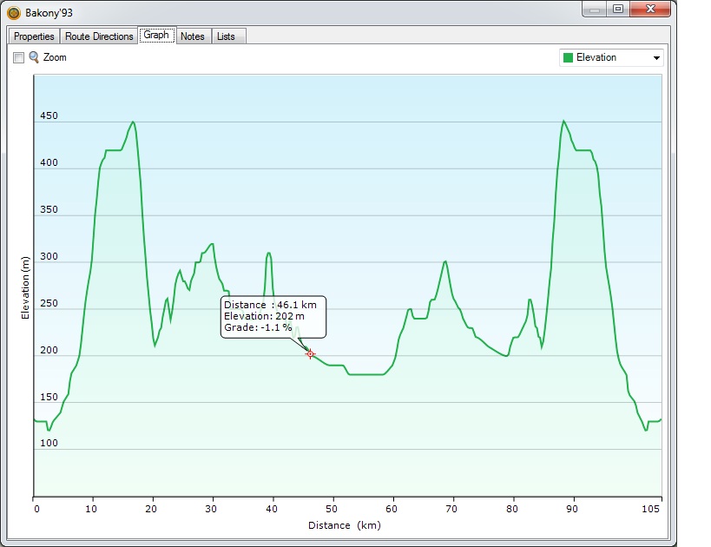
Task: Expand the Elevation dropdown arrow
Action: 655,58
